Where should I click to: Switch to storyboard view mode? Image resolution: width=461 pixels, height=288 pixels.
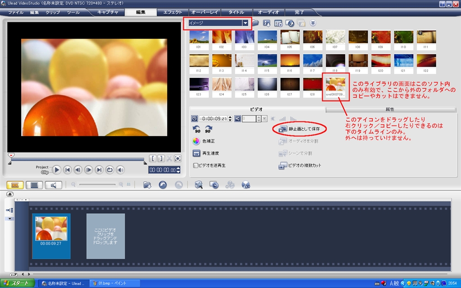click(15, 185)
